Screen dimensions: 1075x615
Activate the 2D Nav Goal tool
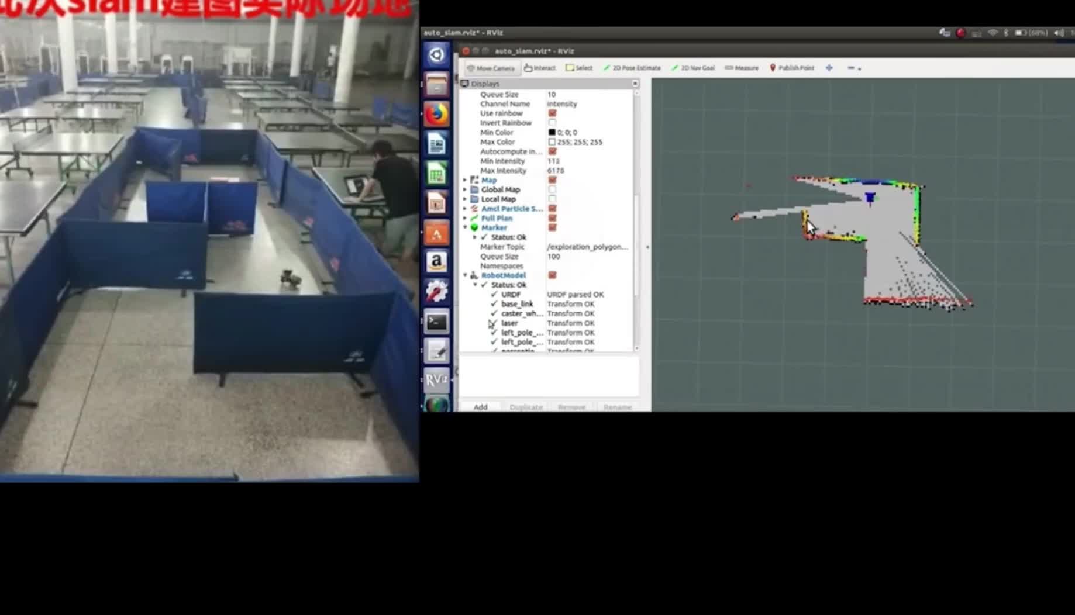tap(693, 68)
